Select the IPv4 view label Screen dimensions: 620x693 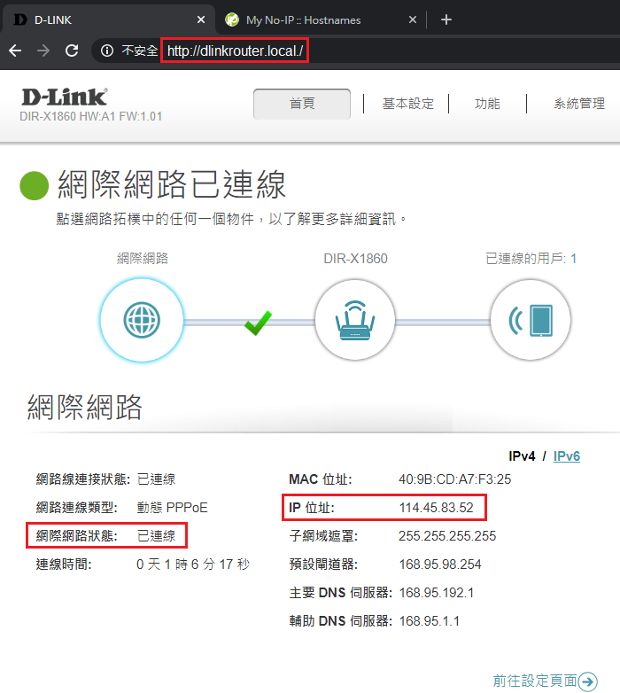pyautogui.click(x=522, y=456)
